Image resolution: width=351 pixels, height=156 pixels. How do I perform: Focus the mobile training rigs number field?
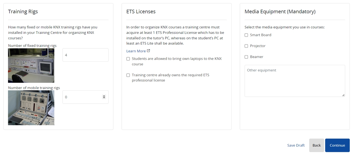tap(85, 97)
